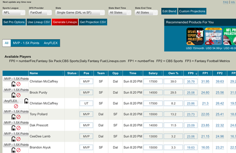This screenshot has height=153, width=236.
Task: Select the All position tab
Action: (7, 43)
